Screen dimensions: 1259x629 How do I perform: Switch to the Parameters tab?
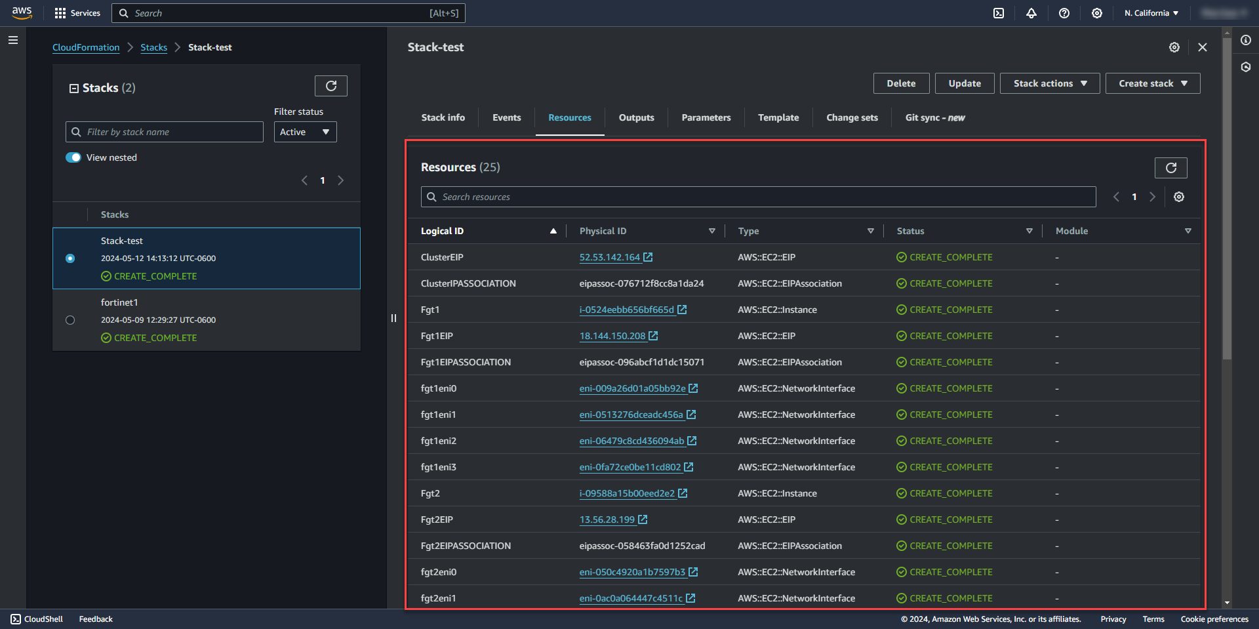coord(706,117)
